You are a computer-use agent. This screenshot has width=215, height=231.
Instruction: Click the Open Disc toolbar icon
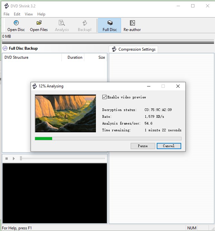(x=16, y=23)
